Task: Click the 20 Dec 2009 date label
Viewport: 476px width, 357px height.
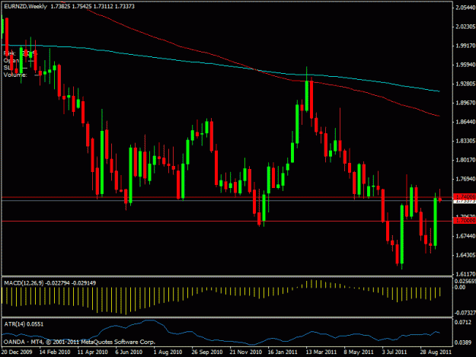Action: [17, 352]
